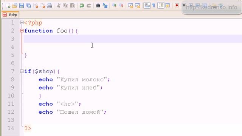Zoom in using the magnifier plus icon
This screenshot has height=136, width=242.
pyautogui.click(x=114, y=6)
